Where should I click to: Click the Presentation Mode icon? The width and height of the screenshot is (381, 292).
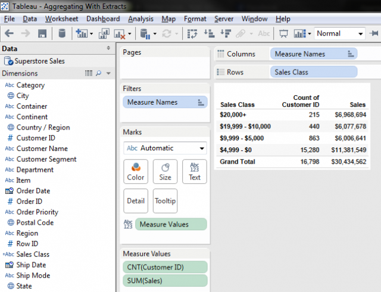(284, 34)
